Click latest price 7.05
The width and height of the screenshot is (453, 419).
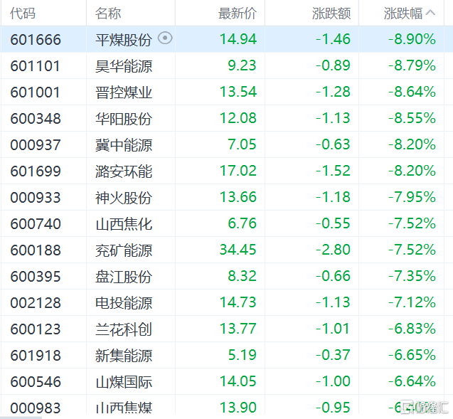point(242,144)
